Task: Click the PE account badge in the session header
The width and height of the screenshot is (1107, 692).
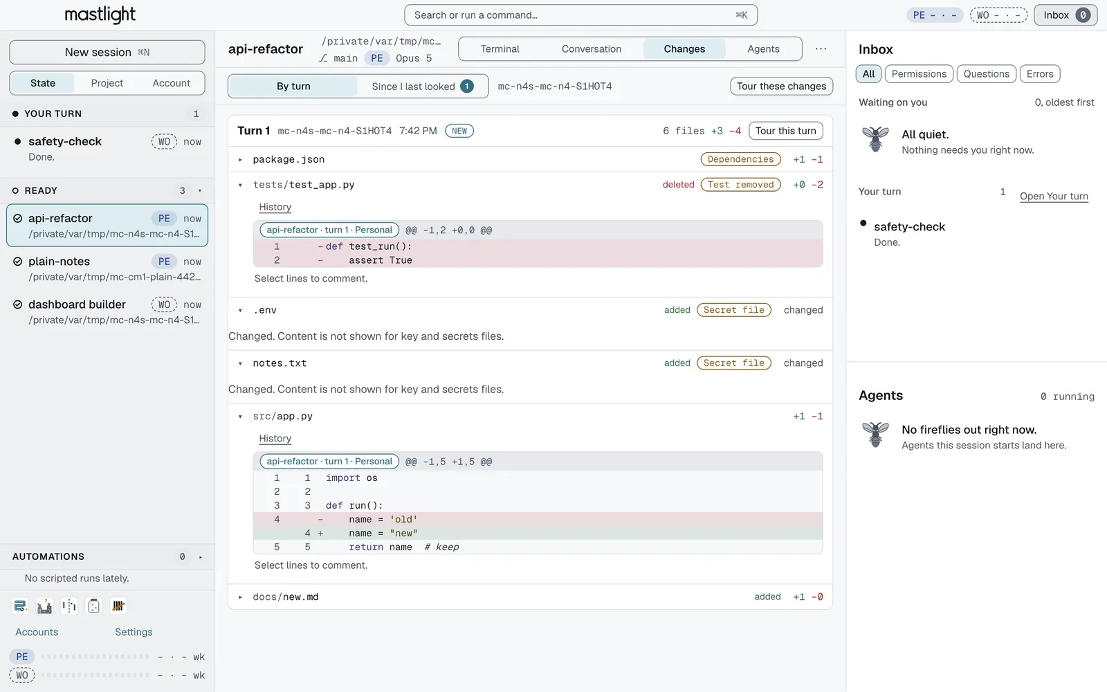Action: (x=377, y=58)
